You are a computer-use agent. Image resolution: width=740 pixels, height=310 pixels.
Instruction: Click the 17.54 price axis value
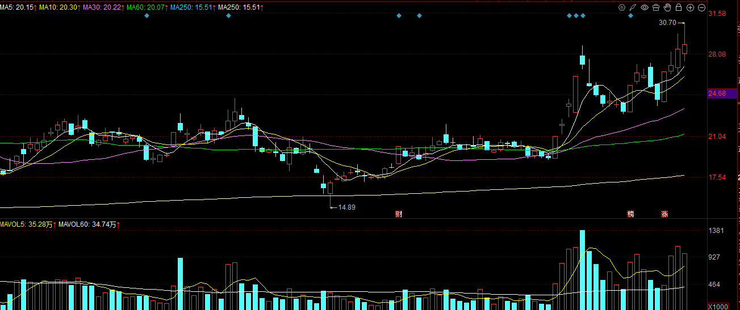coord(717,177)
